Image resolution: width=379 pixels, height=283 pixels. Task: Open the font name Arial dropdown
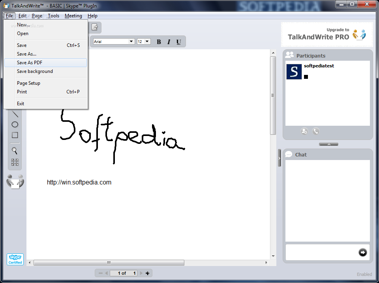tap(131, 41)
